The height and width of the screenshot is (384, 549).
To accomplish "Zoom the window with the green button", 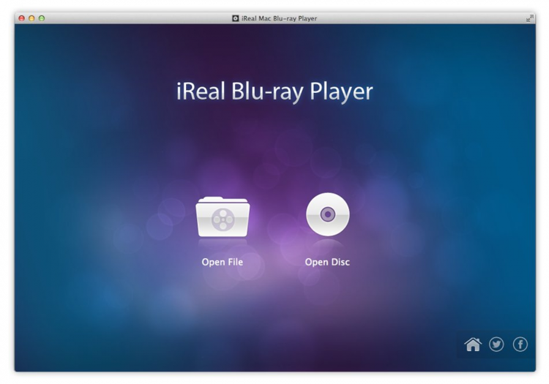I will [x=42, y=18].
